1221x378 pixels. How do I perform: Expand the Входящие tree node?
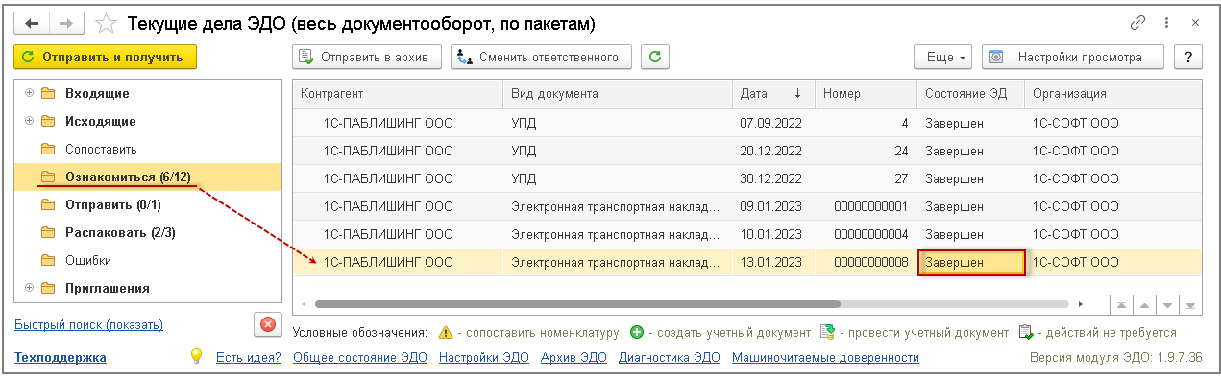point(29,93)
